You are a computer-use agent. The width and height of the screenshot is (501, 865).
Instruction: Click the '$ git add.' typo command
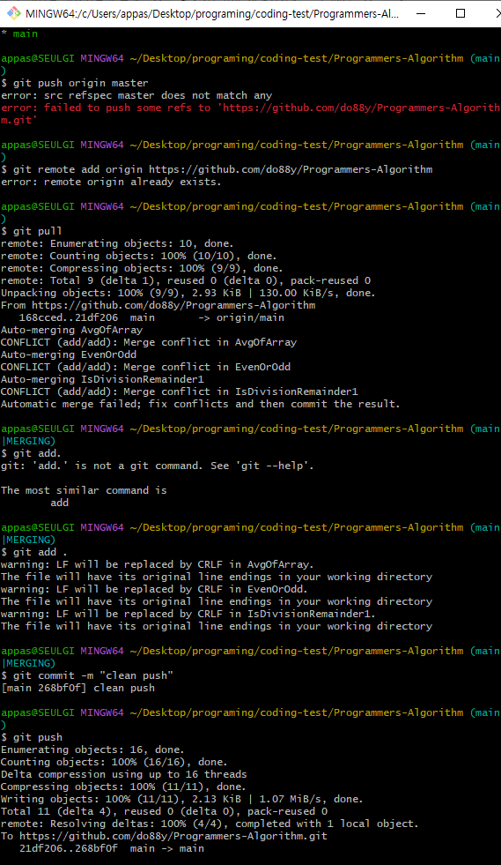(x=32, y=453)
